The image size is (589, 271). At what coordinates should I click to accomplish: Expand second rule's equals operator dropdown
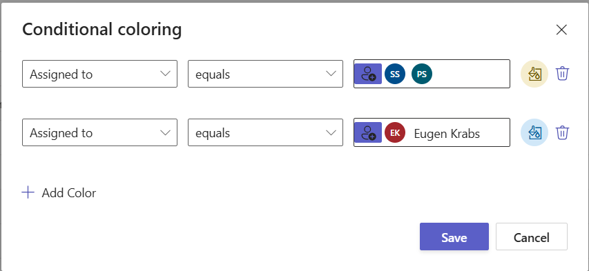coord(265,132)
